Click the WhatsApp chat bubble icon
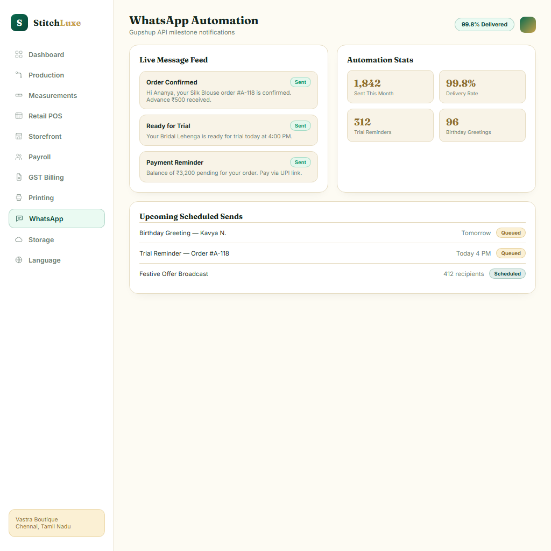This screenshot has width=551, height=551. (19, 218)
